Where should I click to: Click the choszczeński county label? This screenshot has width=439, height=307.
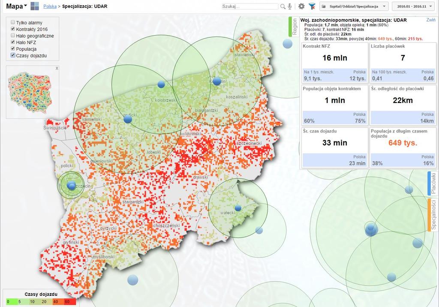[167, 226]
